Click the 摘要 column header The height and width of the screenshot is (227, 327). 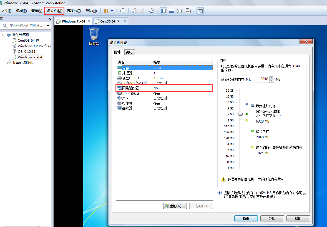pyautogui.click(x=182, y=62)
